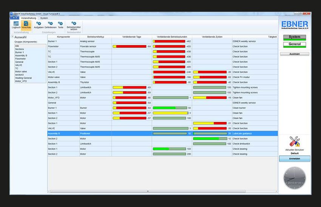Open the Logbuch toolbar icon
Screen dimensions: 321x207
coord(16,25)
